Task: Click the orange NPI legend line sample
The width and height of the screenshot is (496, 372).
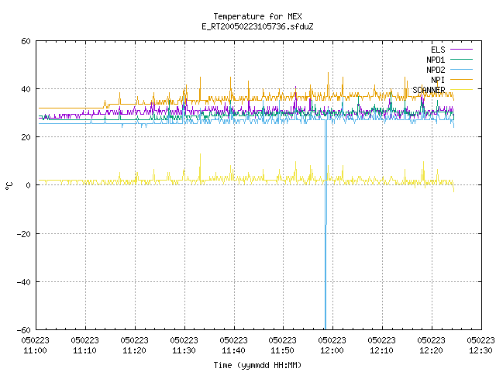Action: [x=461, y=80]
